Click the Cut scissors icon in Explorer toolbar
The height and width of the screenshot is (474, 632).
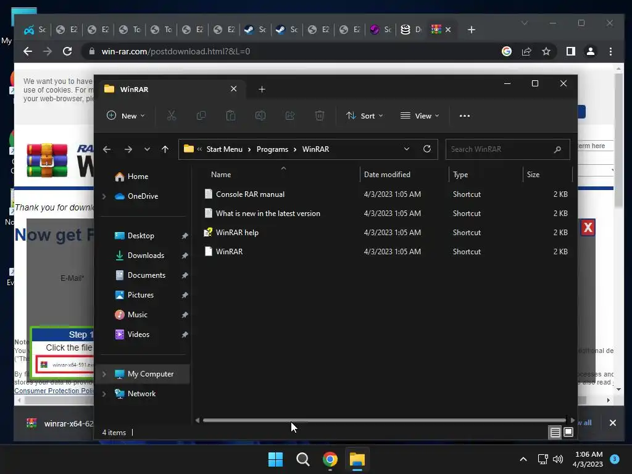pos(172,115)
